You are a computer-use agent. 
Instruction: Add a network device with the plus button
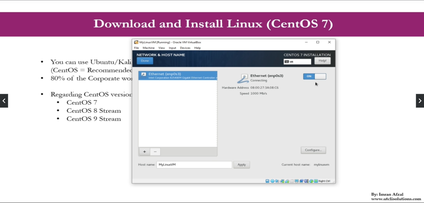point(145,152)
